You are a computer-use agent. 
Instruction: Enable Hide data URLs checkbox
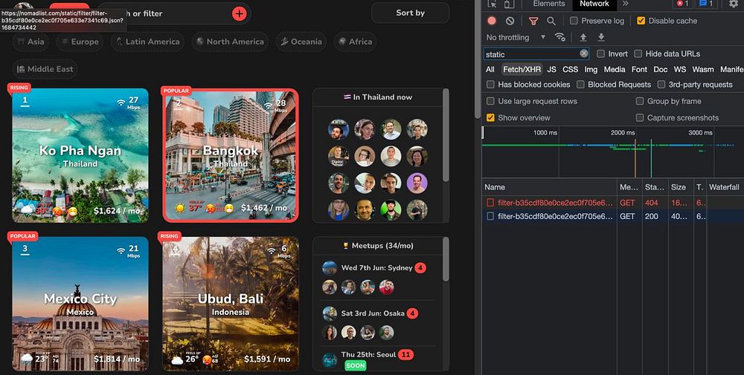click(638, 54)
